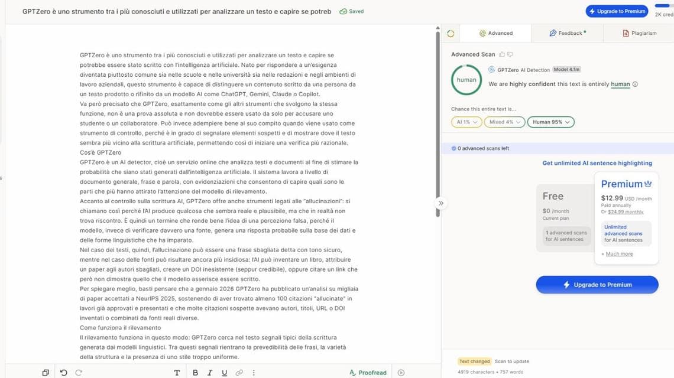Open the Plagiarism tab

coord(639,33)
